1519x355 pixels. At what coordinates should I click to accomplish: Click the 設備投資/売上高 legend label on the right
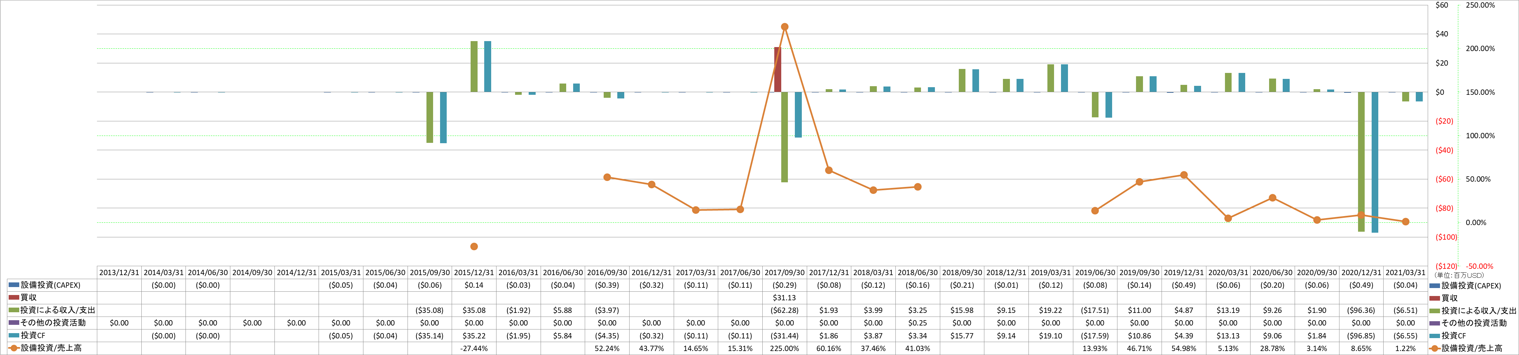[x=1472, y=348]
